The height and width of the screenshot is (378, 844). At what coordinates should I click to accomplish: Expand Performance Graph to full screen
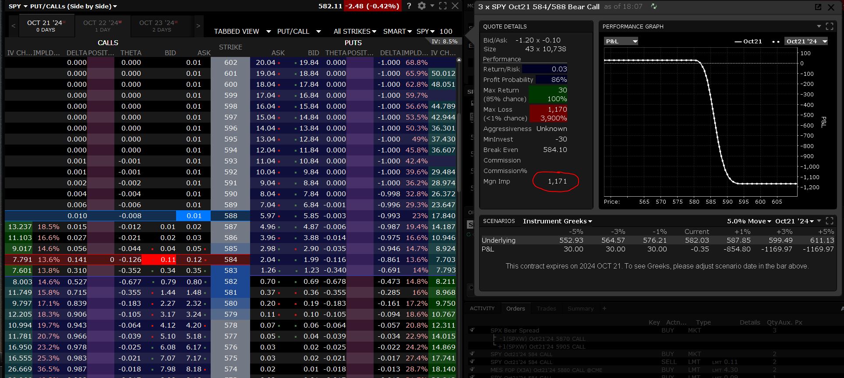click(830, 26)
